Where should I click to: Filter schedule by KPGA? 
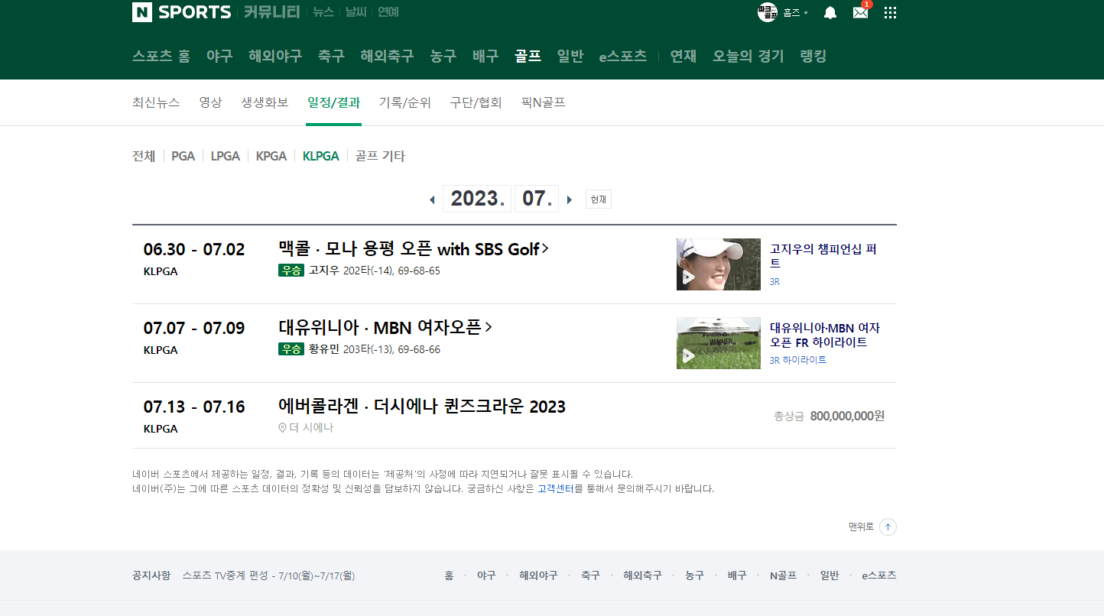[x=271, y=156]
